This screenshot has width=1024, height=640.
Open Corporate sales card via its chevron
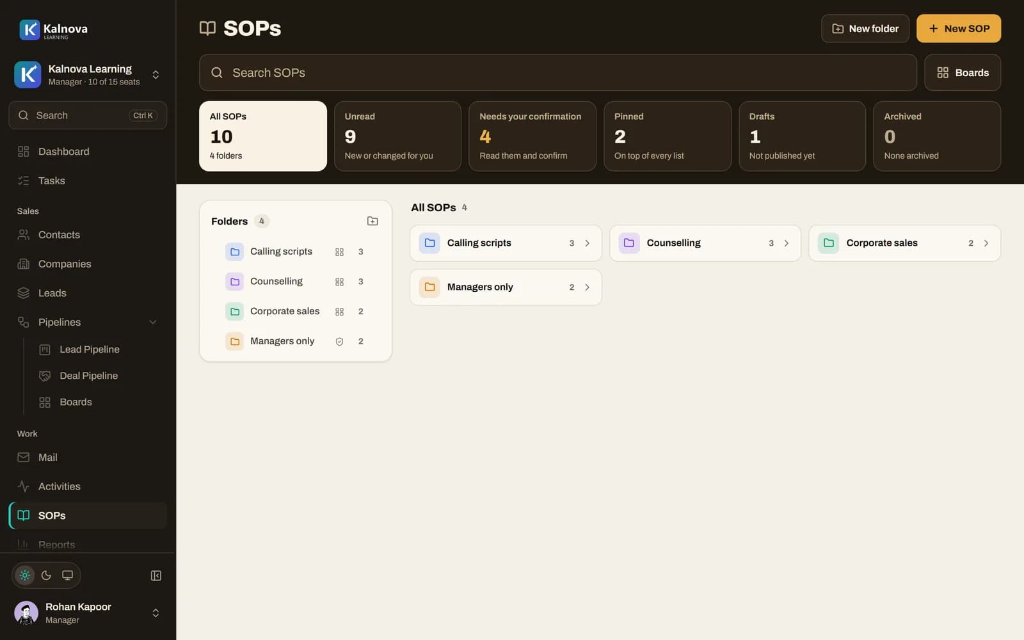(x=986, y=243)
